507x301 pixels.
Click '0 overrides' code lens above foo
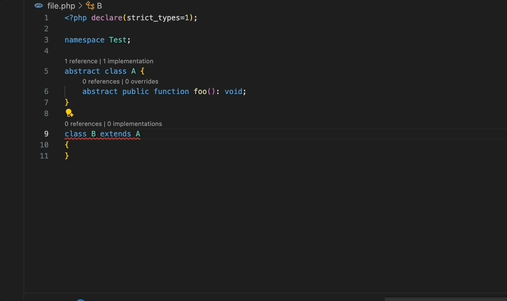tap(141, 82)
